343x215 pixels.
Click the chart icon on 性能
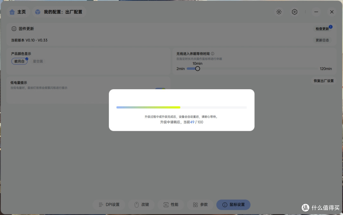coord(166,205)
